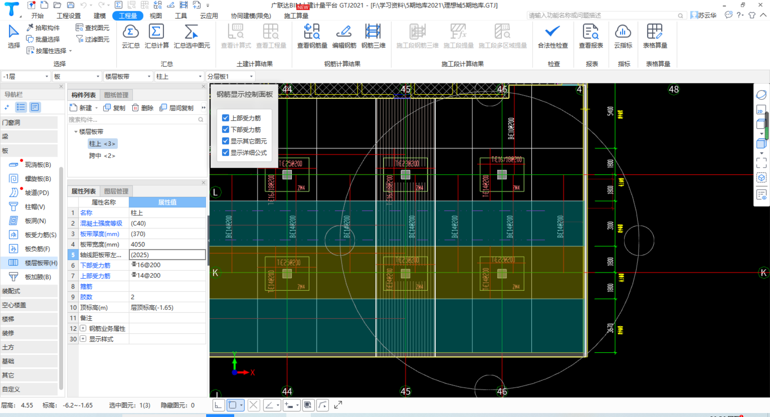Image resolution: width=770 pixels, height=417 pixels.
Task: Click 过滤图元 filter element tool
Action: click(x=93, y=39)
